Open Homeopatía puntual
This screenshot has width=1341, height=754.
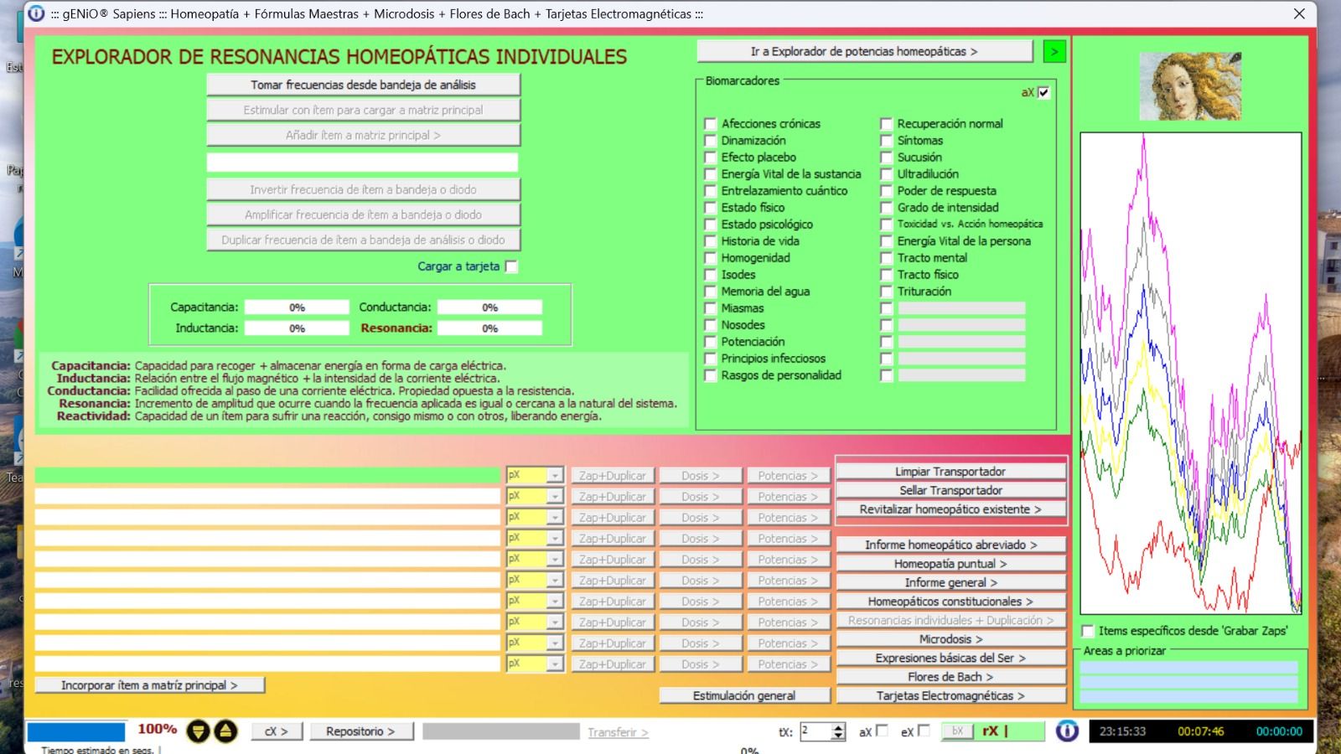950,564
